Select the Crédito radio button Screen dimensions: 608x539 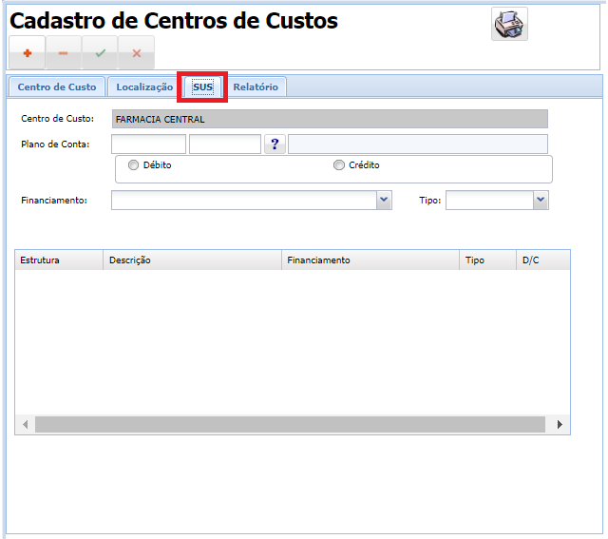339,165
